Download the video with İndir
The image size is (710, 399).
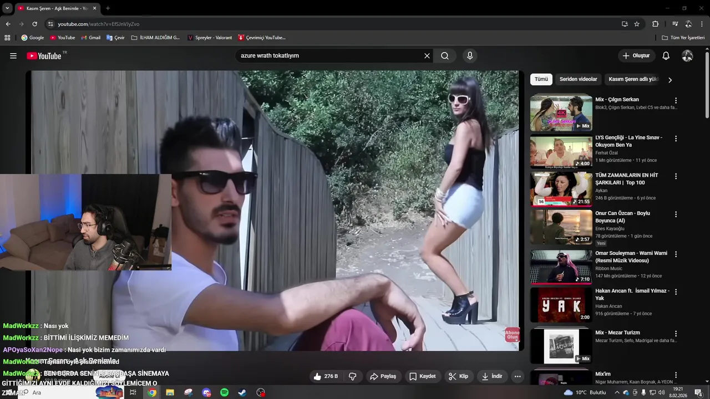(x=492, y=376)
